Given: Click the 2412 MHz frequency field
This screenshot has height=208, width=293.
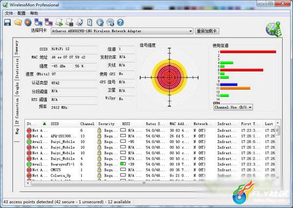Looking at the screenshot, I should [x=74, y=108].
